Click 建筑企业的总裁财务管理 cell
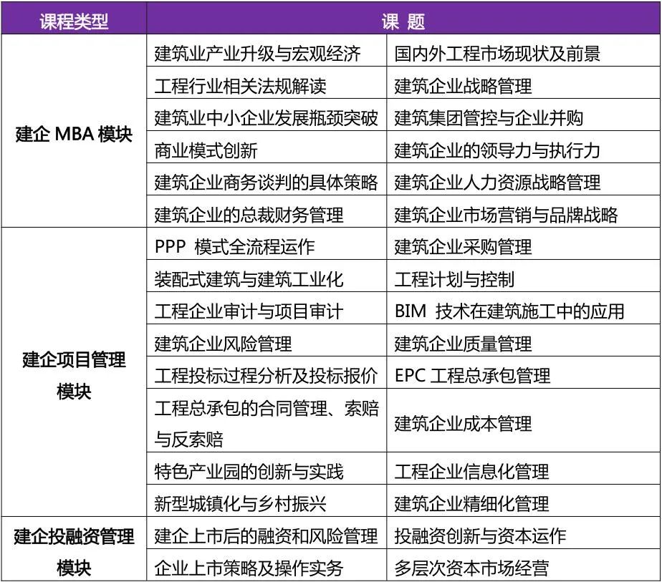Image resolution: width=662 pixels, height=582 pixels. pos(267,211)
